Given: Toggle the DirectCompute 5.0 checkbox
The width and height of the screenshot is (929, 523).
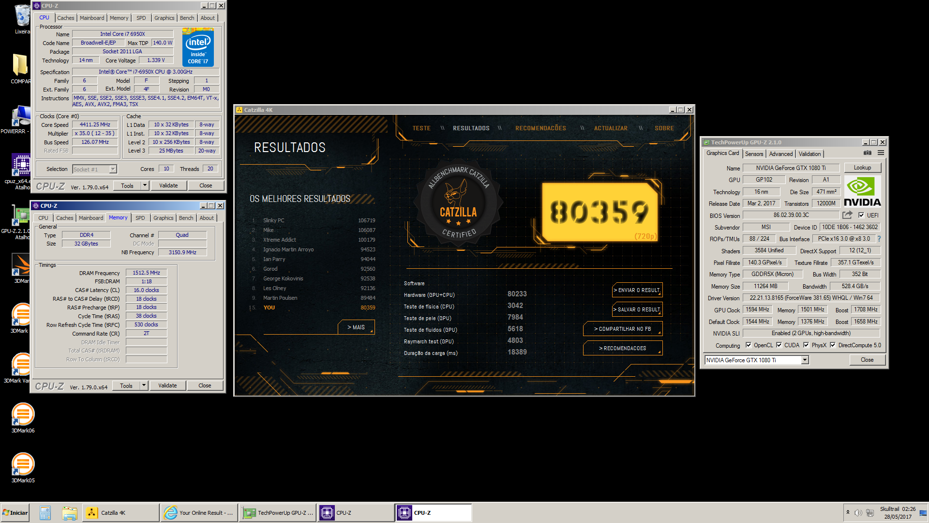Looking at the screenshot, I should pyautogui.click(x=833, y=345).
